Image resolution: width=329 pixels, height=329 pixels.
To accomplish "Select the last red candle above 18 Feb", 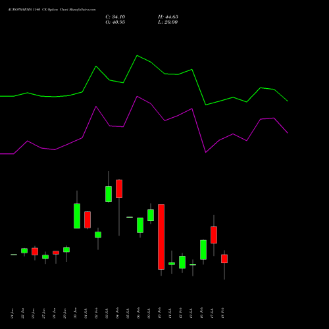I will (x=224, y=259).
